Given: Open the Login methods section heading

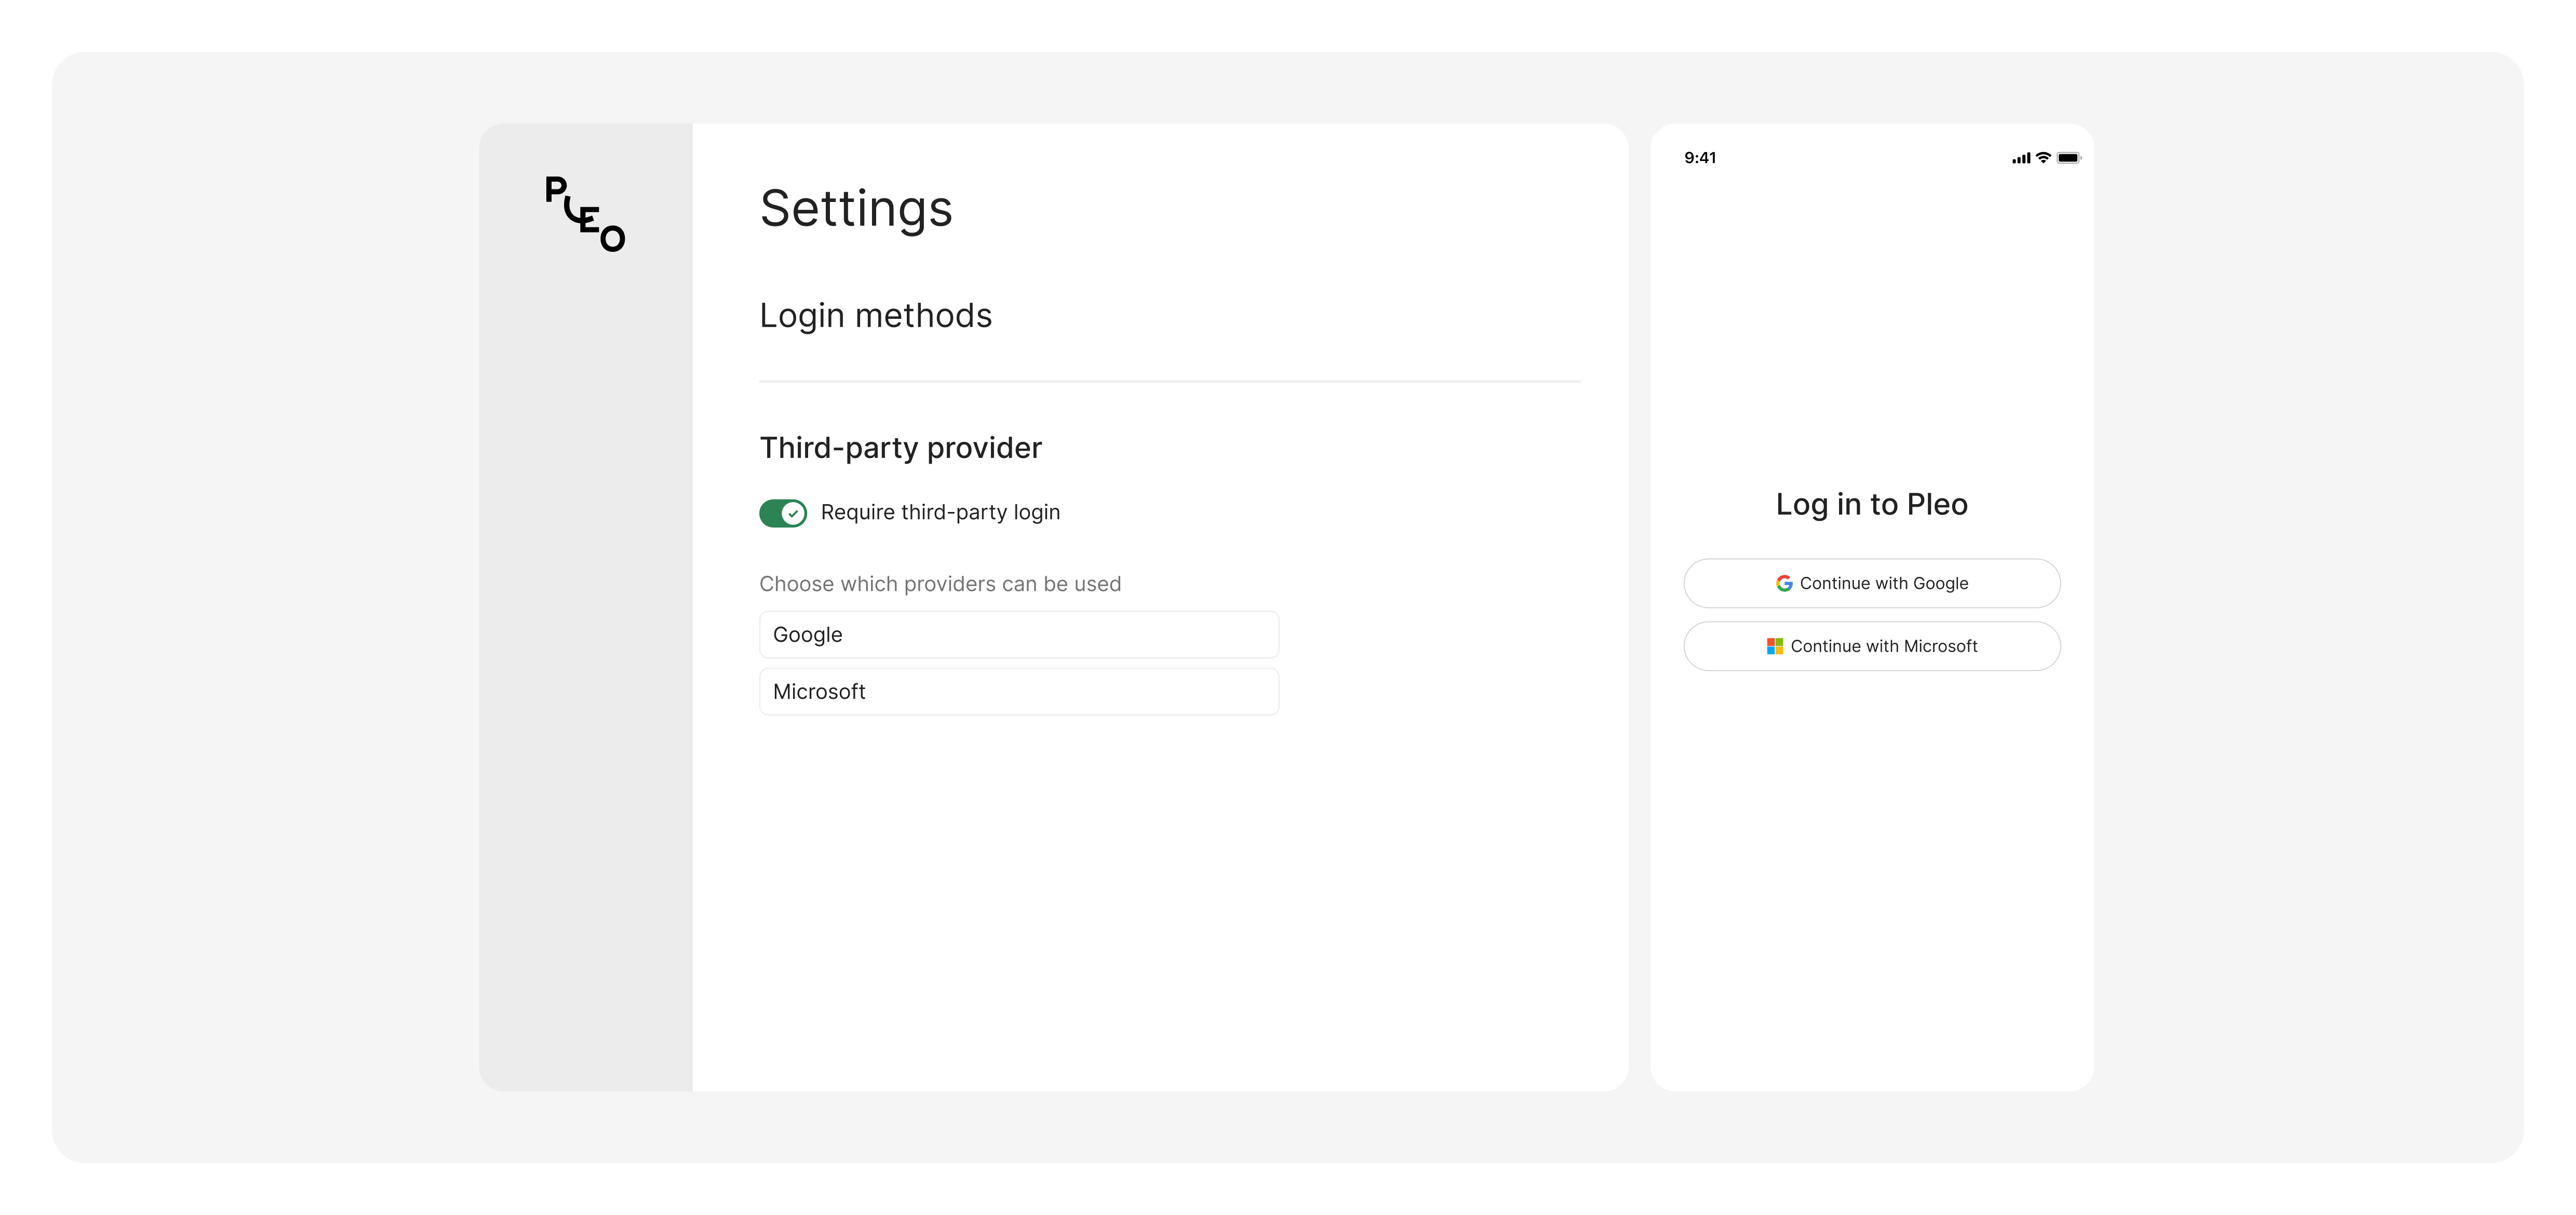Looking at the screenshot, I should (875, 315).
